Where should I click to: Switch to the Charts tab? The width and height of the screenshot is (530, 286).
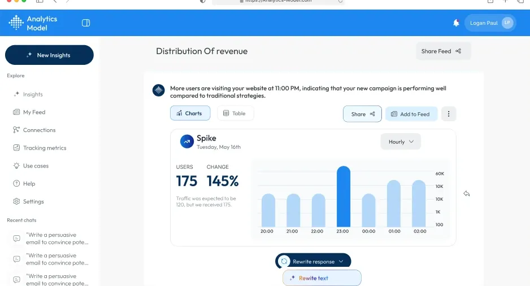190,113
